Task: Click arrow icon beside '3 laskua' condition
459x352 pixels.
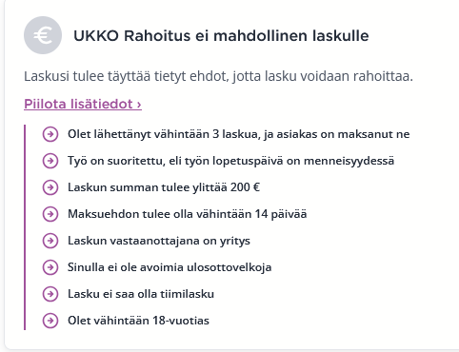Action: pyautogui.click(x=50, y=134)
